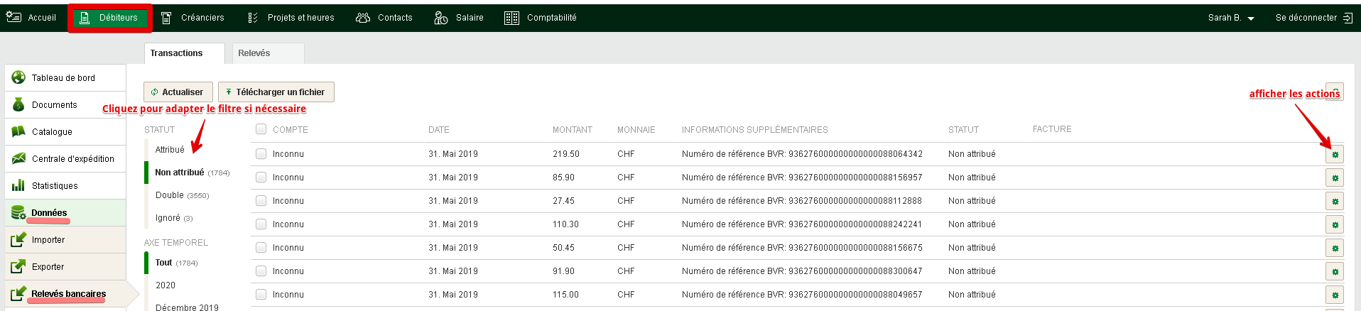Screen dimensions: 1361x311
Task: Click BVR reference ending 88242241
Action: point(802,224)
